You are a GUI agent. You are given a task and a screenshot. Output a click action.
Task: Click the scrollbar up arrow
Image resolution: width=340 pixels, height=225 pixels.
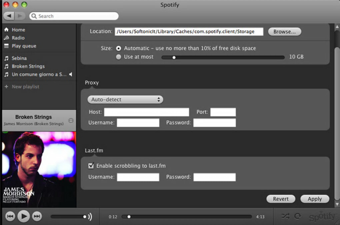point(337,27)
